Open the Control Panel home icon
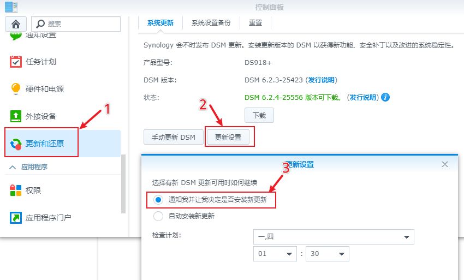The height and width of the screenshot is (280, 464). point(16,23)
